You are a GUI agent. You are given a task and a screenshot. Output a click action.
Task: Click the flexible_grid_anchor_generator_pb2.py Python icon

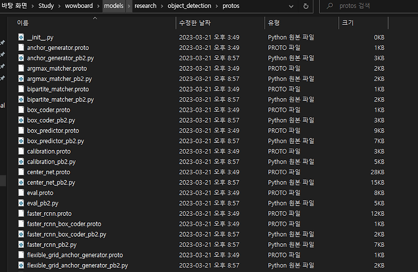[x=21, y=265]
